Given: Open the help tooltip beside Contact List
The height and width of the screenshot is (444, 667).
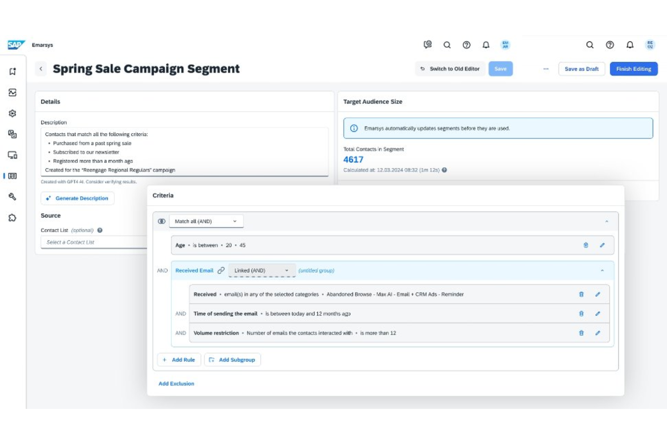Looking at the screenshot, I should tap(100, 230).
